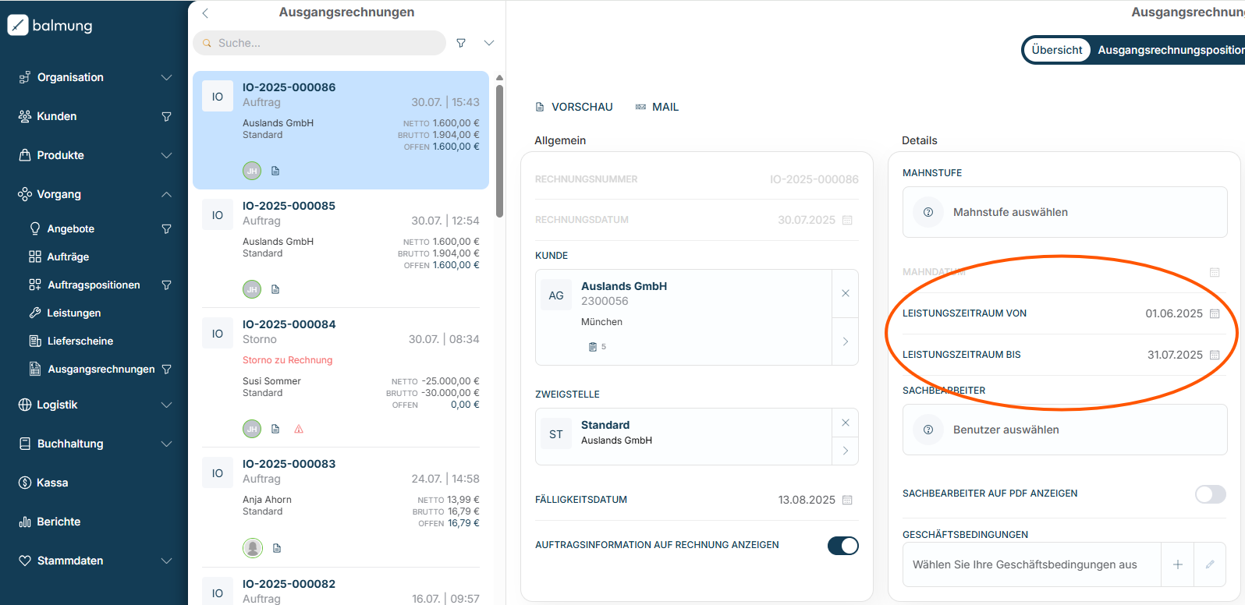The height and width of the screenshot is (605, 1245).
Task: Open calendar for Leistungszeitraum von
Action: (1215, 313)
